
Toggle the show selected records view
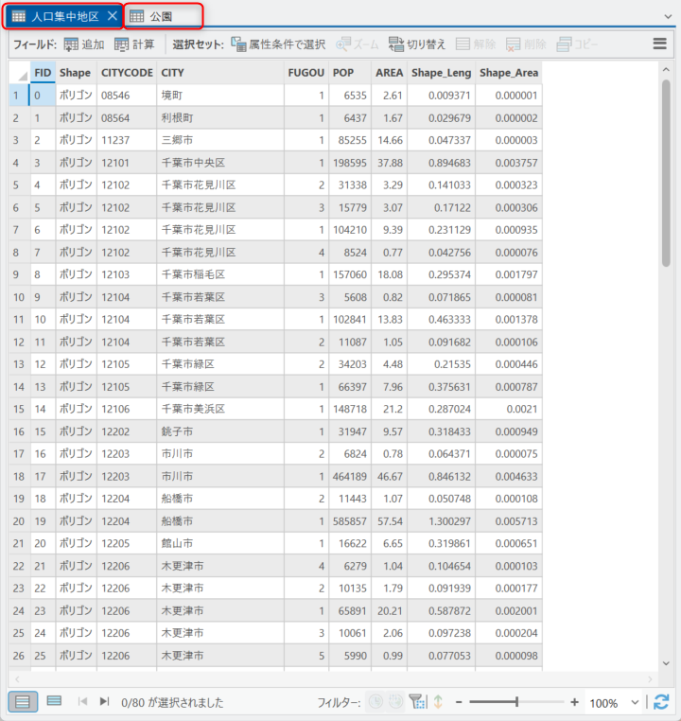coord(54,701)
